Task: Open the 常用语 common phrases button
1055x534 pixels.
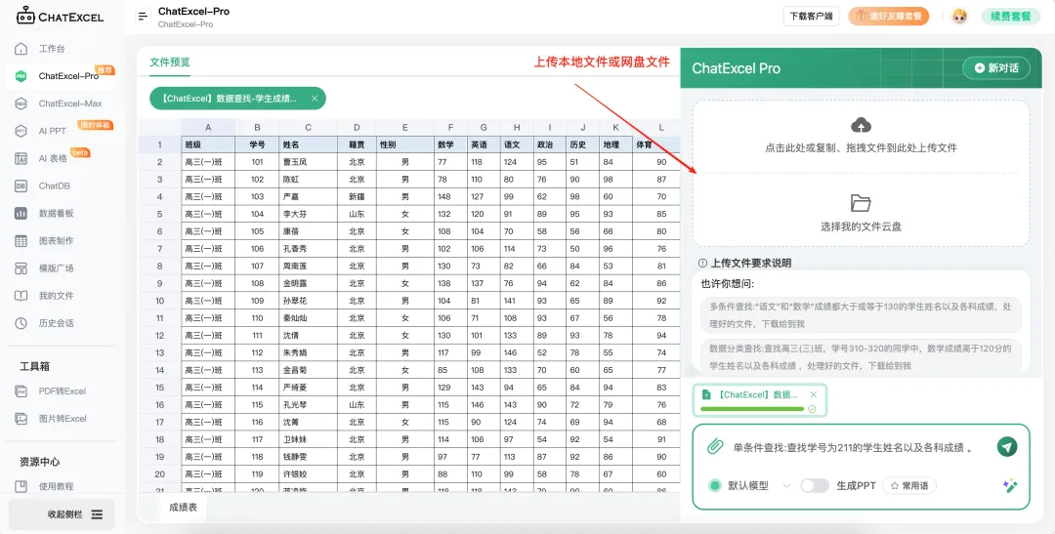Action: (x=909, y=485)
